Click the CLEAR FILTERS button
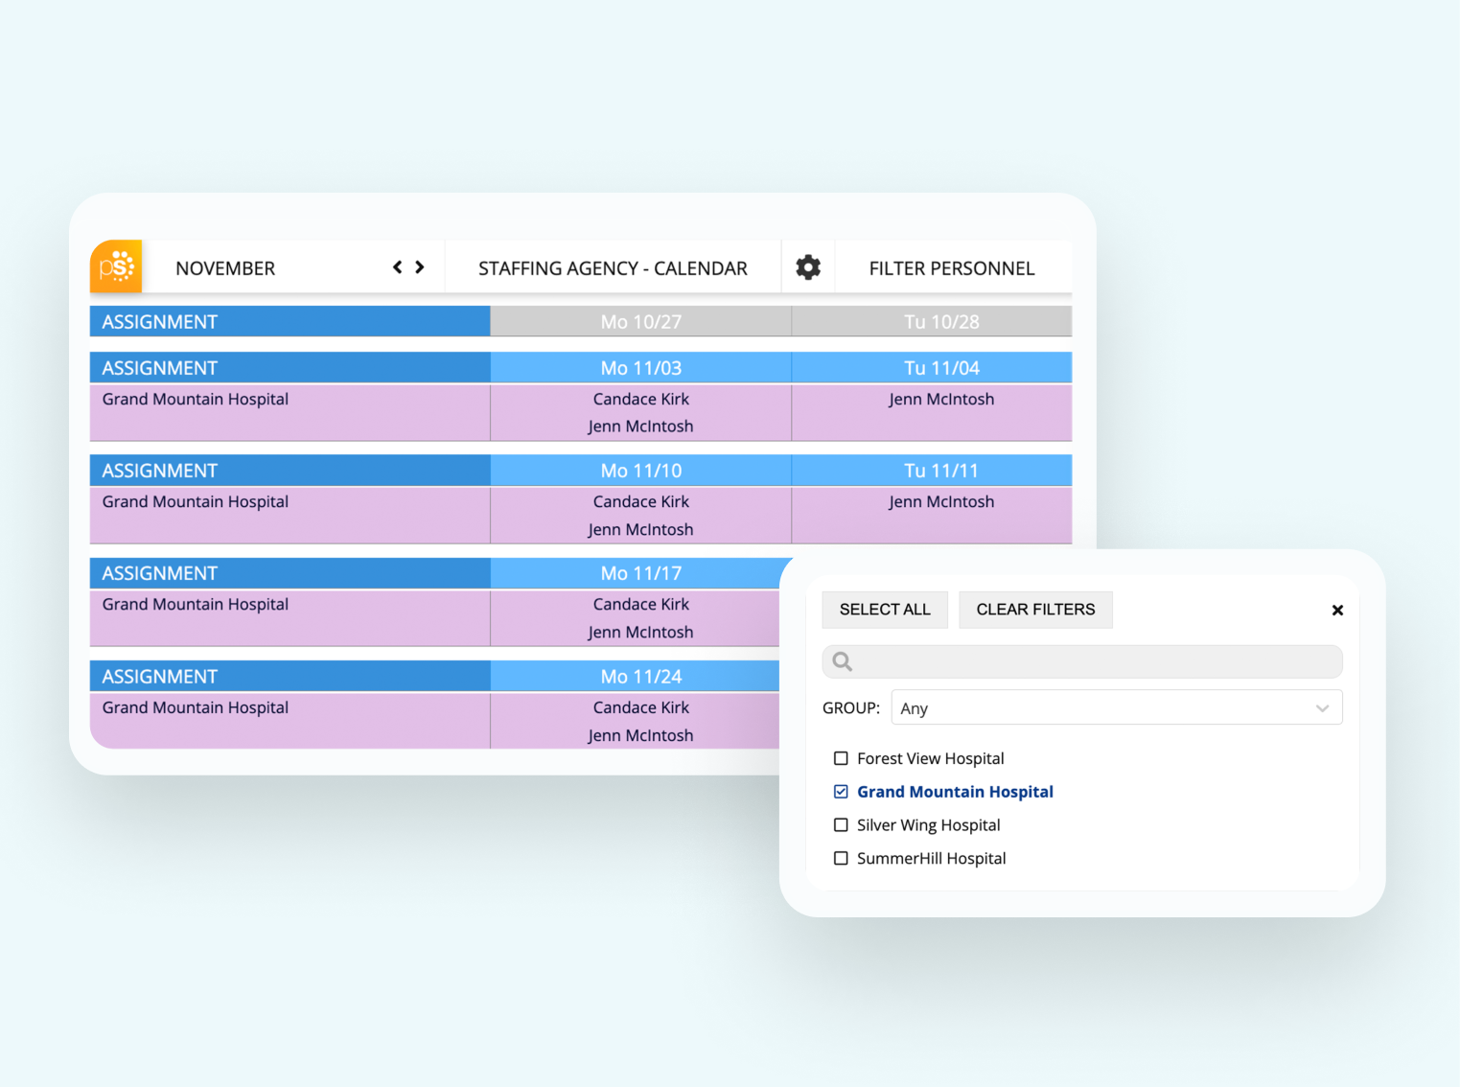Image resolution: width=1460 pixels, height=1087 pixels. coord(1035,610)
